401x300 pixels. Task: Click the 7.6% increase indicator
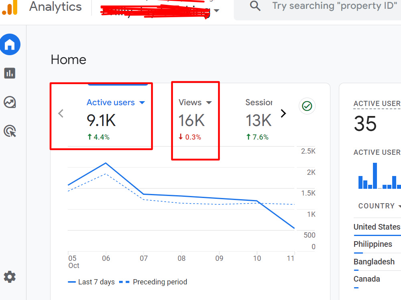coord(257,137)
